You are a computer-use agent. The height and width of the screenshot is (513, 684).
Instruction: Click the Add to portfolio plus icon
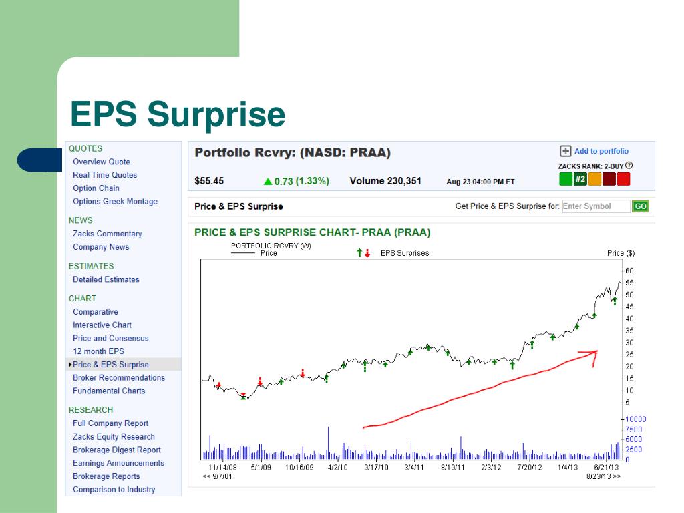pos(565,152)
